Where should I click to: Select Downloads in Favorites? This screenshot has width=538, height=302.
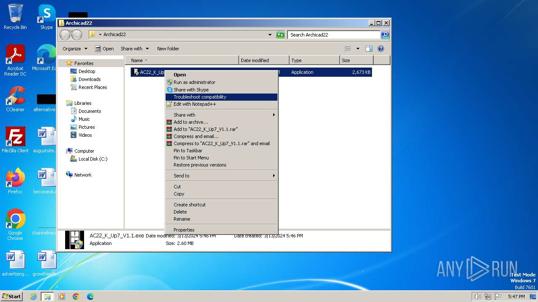[85, 79]
